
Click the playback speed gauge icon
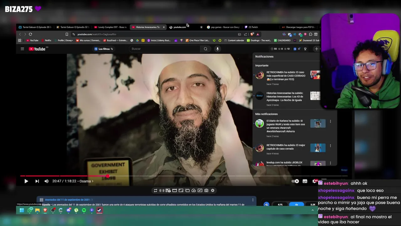click(194, 191)
